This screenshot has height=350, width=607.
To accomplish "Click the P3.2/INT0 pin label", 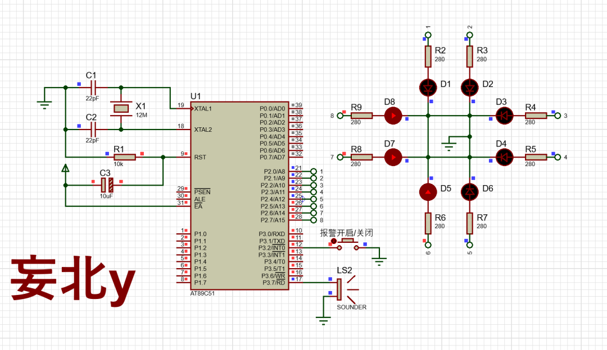I will 272,248.
